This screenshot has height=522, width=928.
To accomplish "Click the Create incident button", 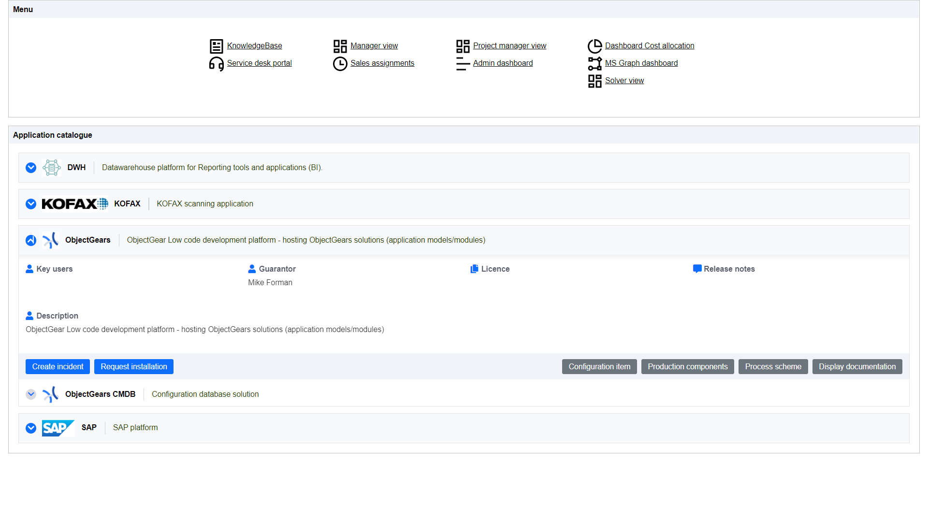I will [58, 366].
